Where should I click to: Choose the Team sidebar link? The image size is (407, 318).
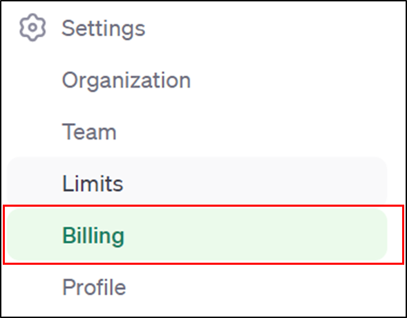[x=89, y=132]
